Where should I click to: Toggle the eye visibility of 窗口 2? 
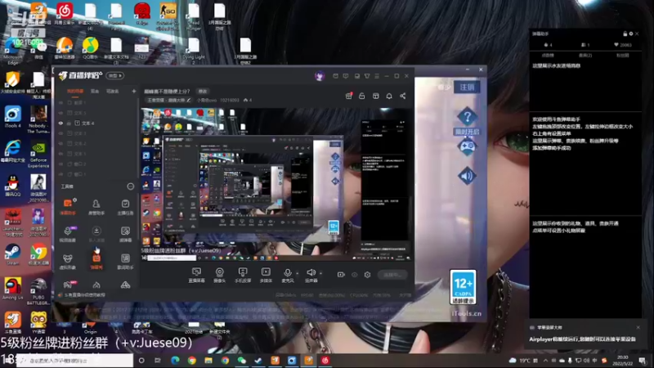pos(60,164)
